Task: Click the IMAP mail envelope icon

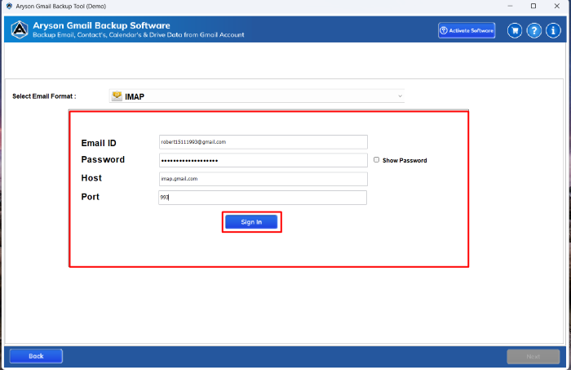Action: 117,96
